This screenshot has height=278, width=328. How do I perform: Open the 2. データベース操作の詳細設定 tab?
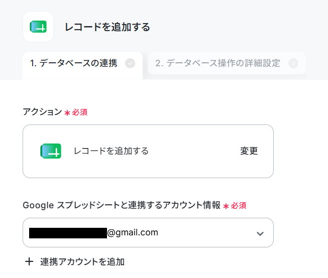227,63
